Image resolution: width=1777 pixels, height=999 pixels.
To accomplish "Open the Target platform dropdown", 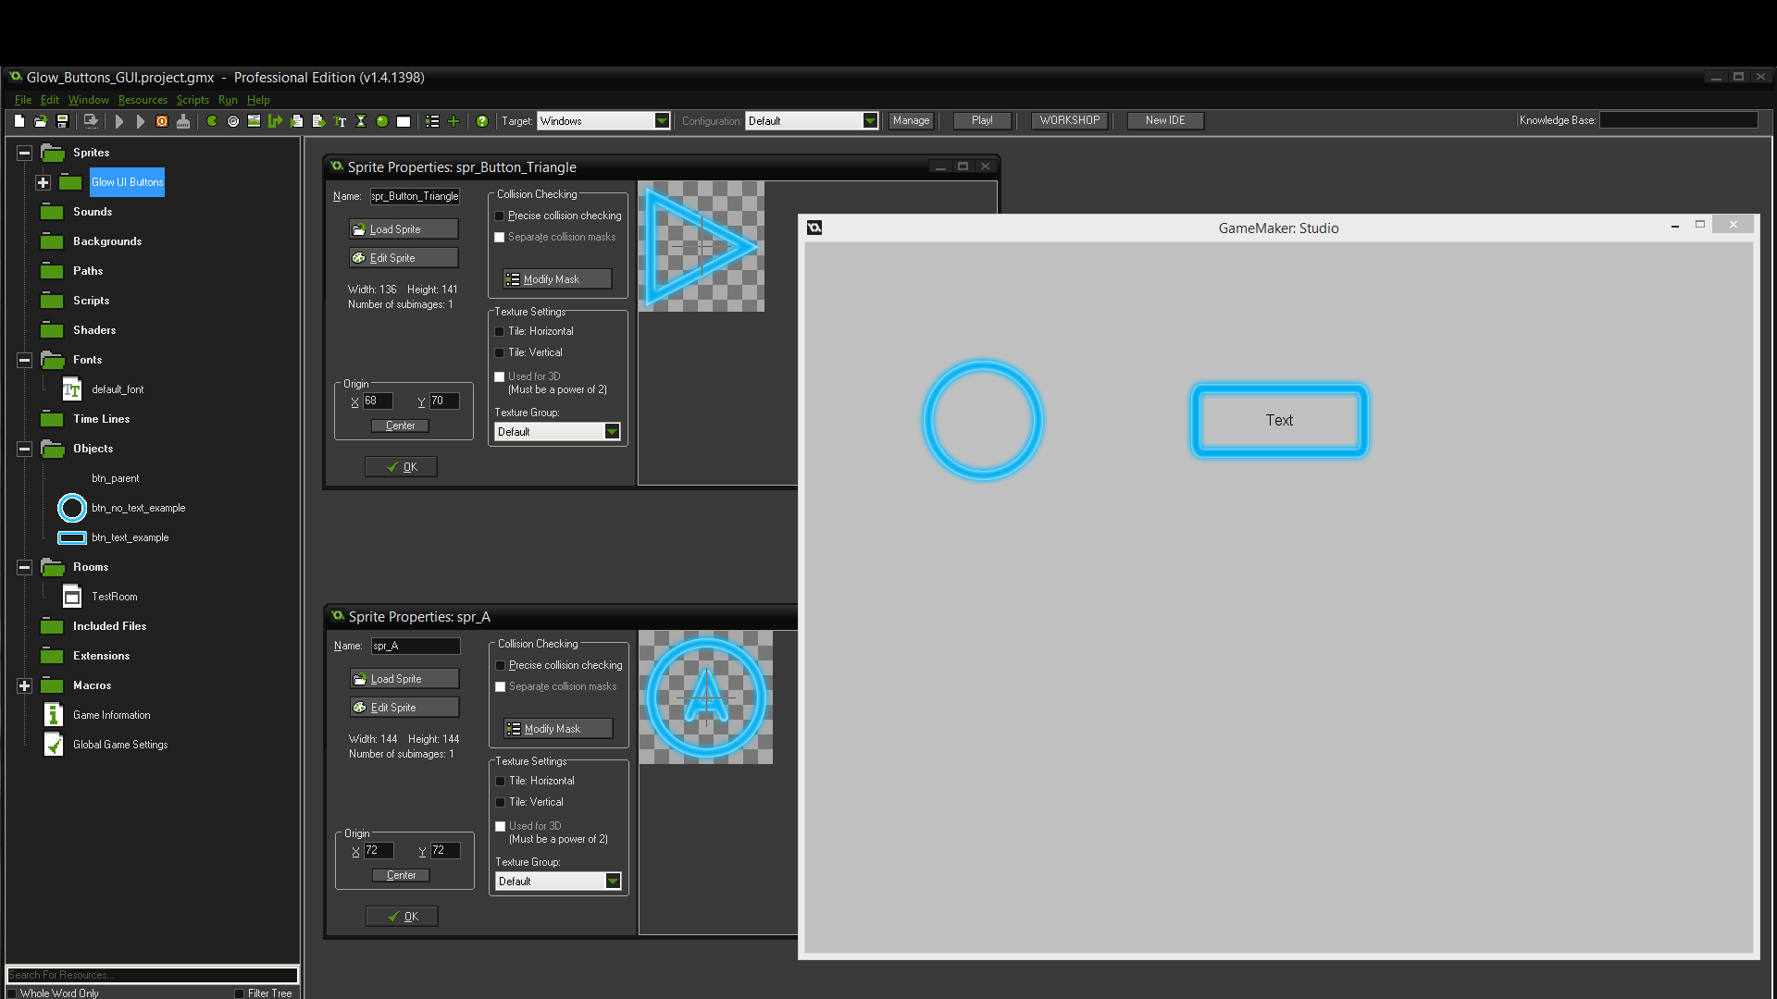I will tap(661, 120).
